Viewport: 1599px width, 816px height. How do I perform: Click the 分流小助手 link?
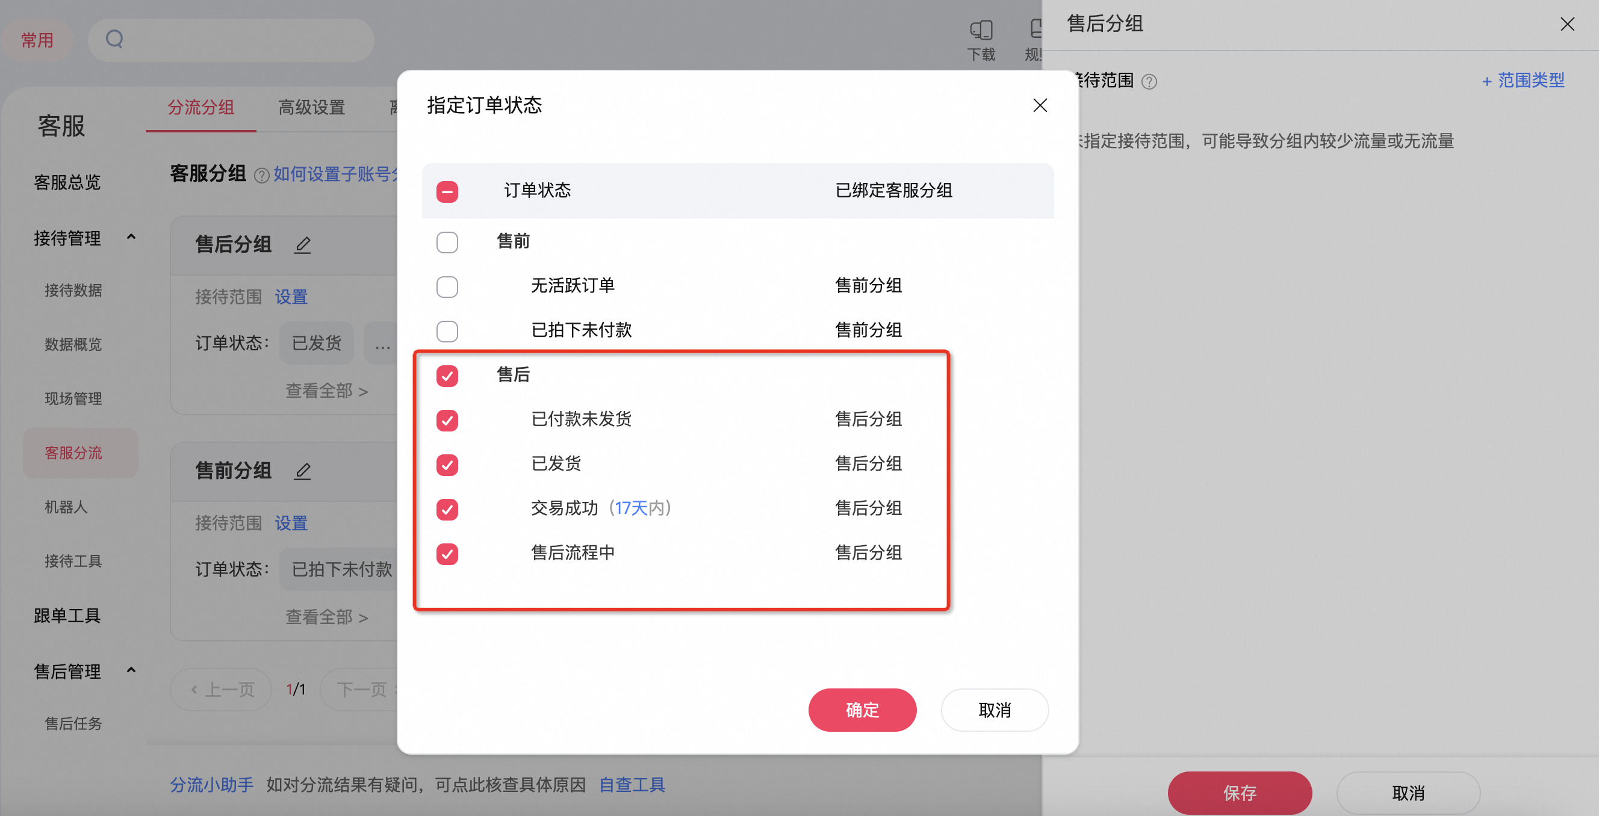212,785
